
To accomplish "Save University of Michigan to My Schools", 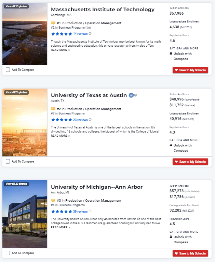I will [190, 253].
